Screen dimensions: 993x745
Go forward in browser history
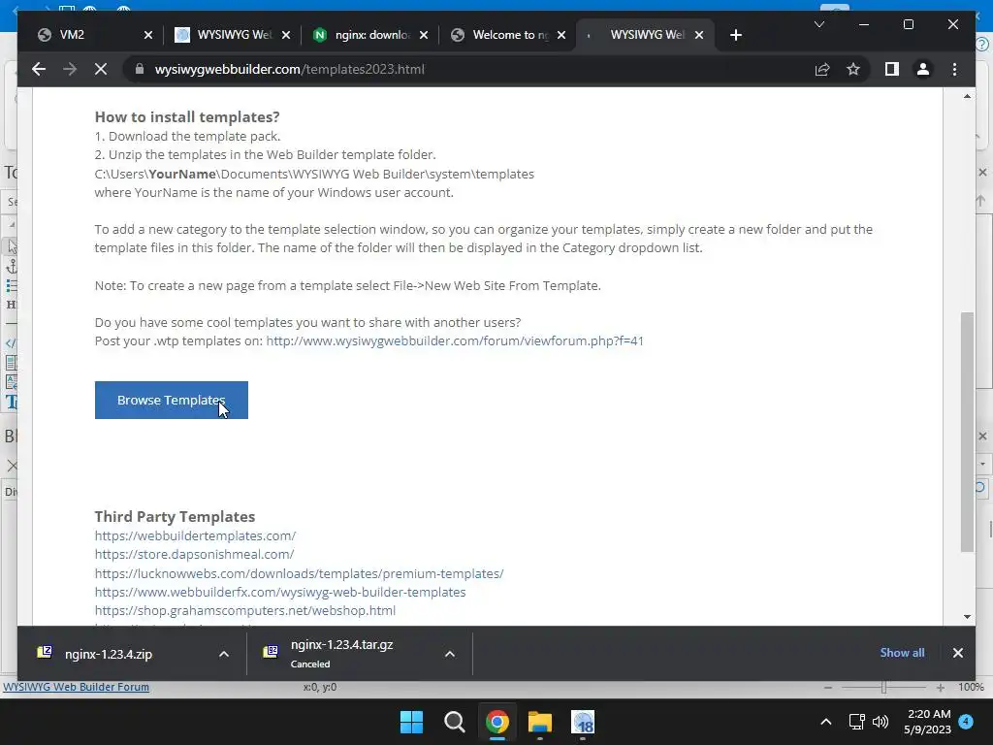click(x=70, y=69)
